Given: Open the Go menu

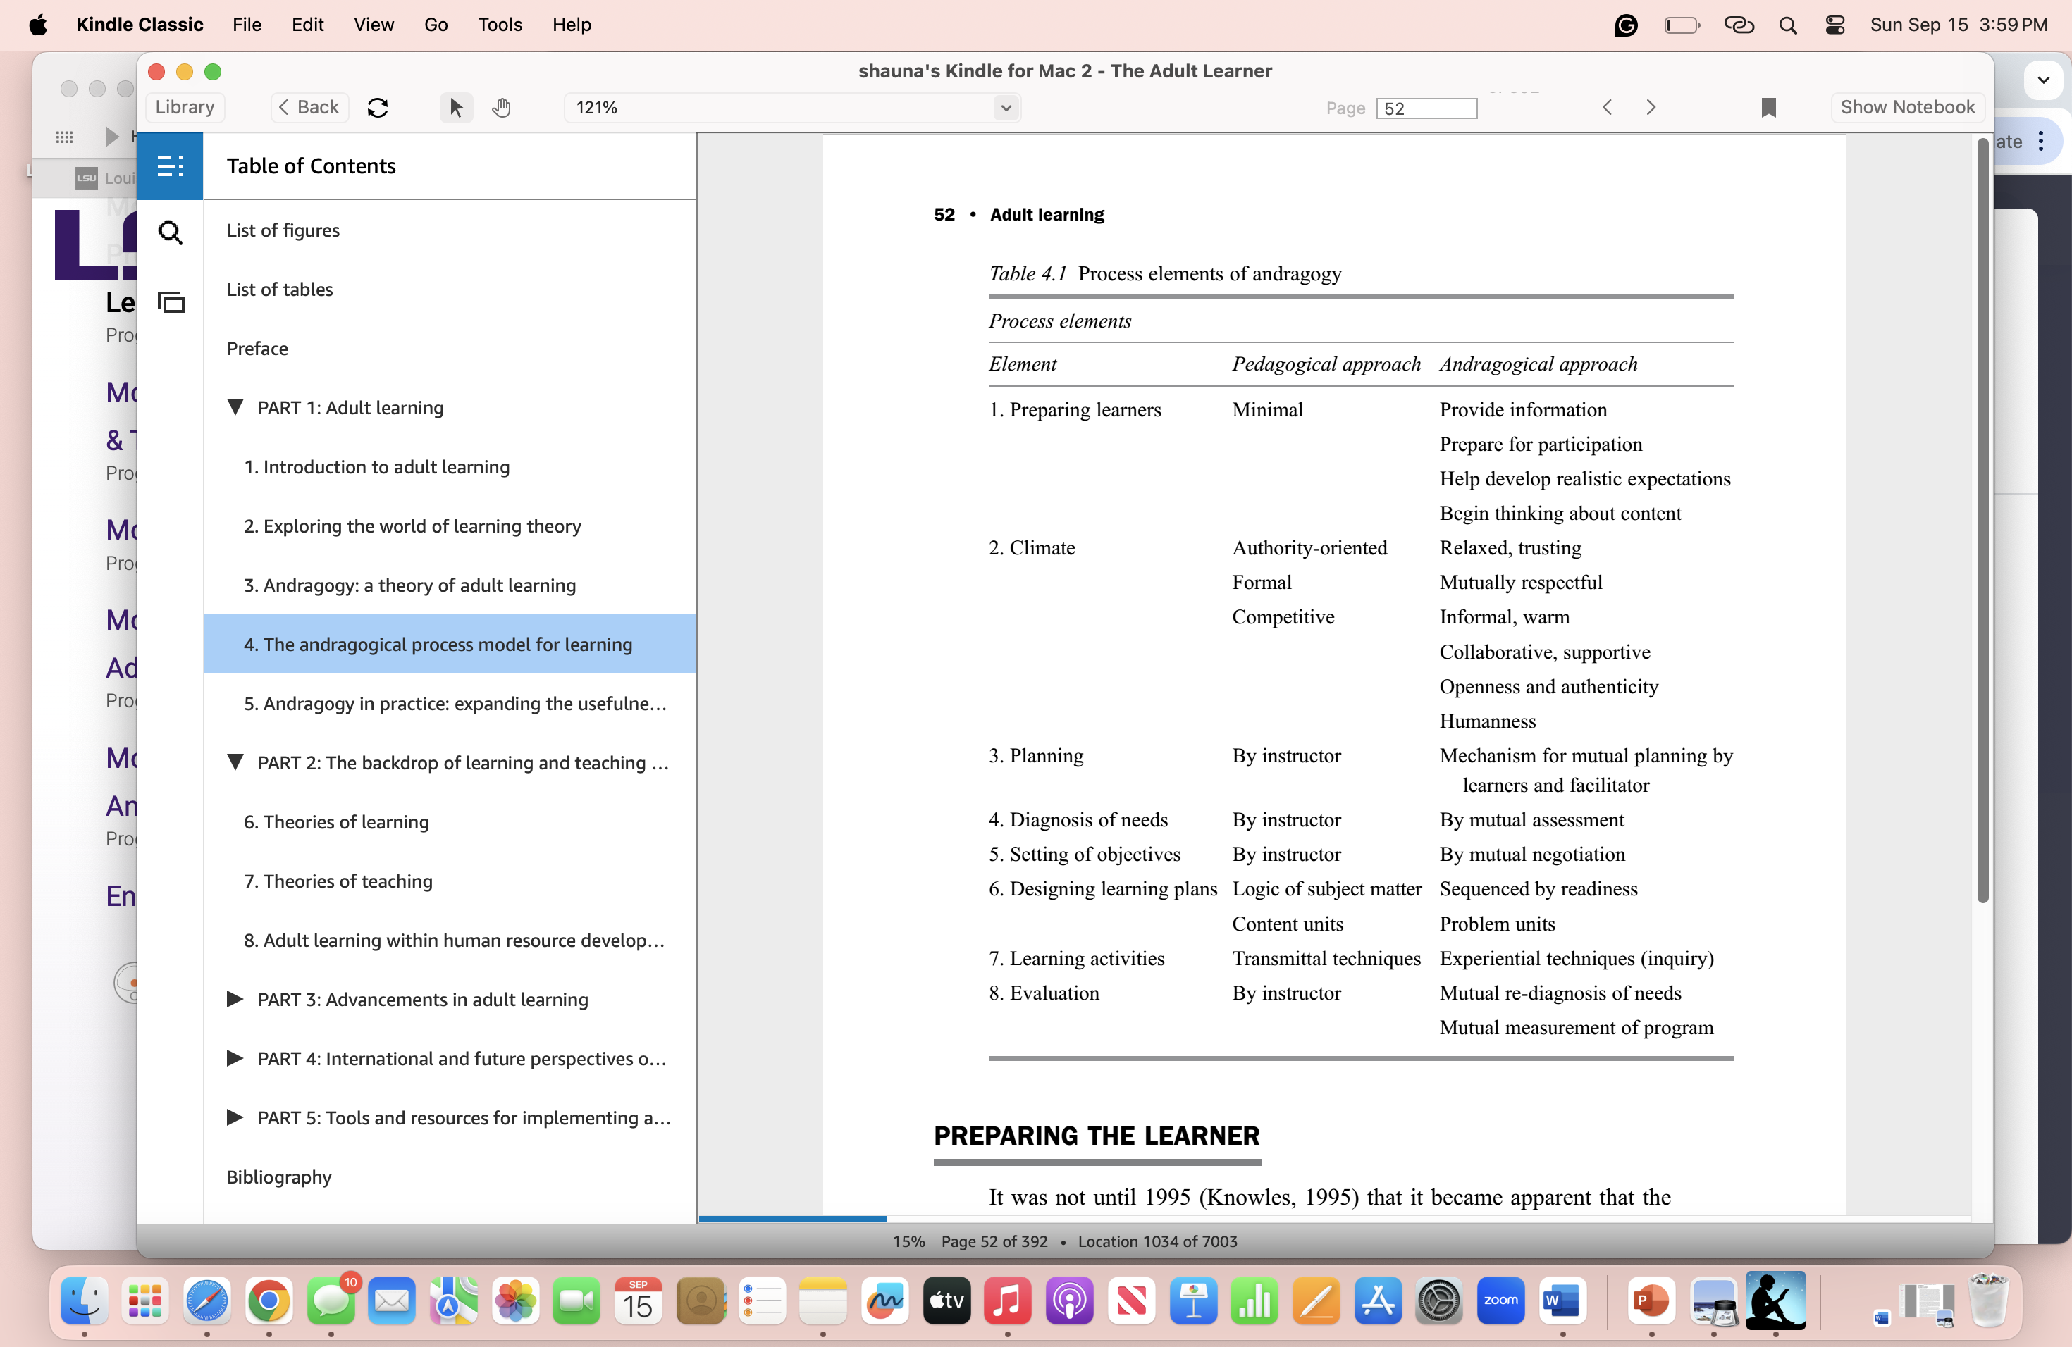Looking at the screenshot, I should [x=436, y=25].
